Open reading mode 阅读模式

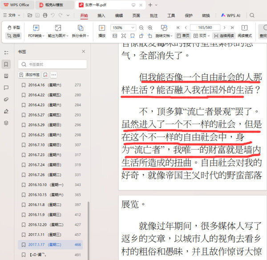(245, 31)
